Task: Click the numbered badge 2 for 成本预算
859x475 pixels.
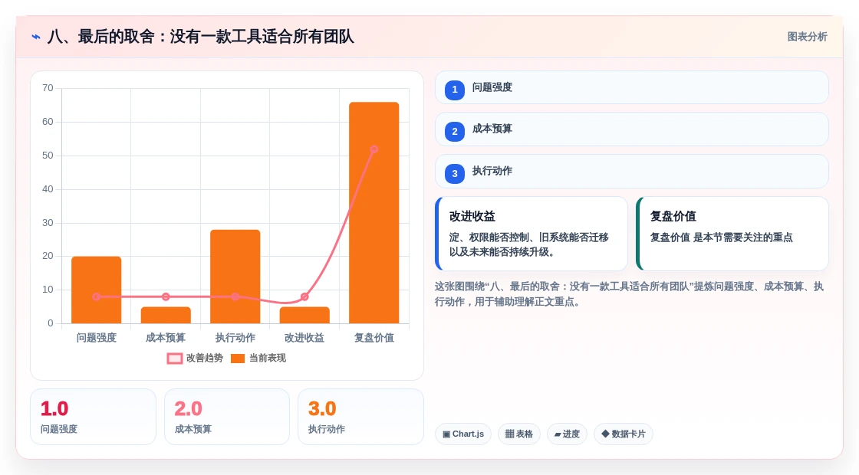Action: [x=455, y=131]
